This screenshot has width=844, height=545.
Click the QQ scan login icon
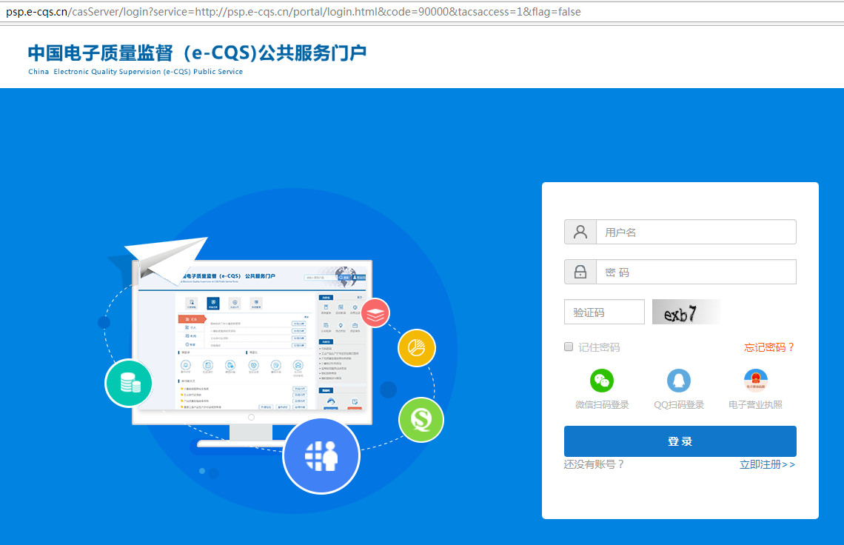pos(679,381)
